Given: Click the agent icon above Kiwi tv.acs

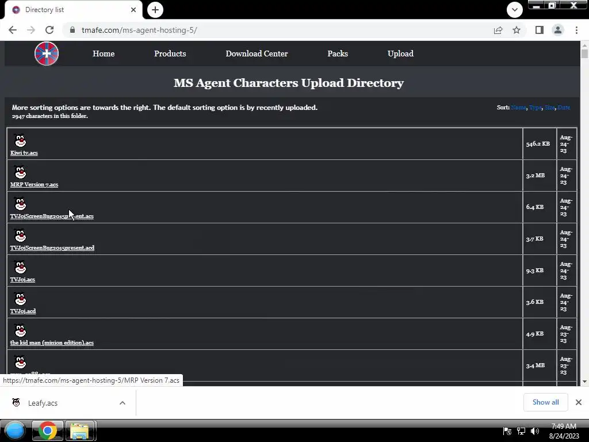Looking at the screenshot, I should click(x=20, y=140).
